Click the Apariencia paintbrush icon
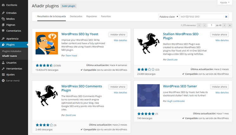Viewport: 236px width, 135px height. 3,38
